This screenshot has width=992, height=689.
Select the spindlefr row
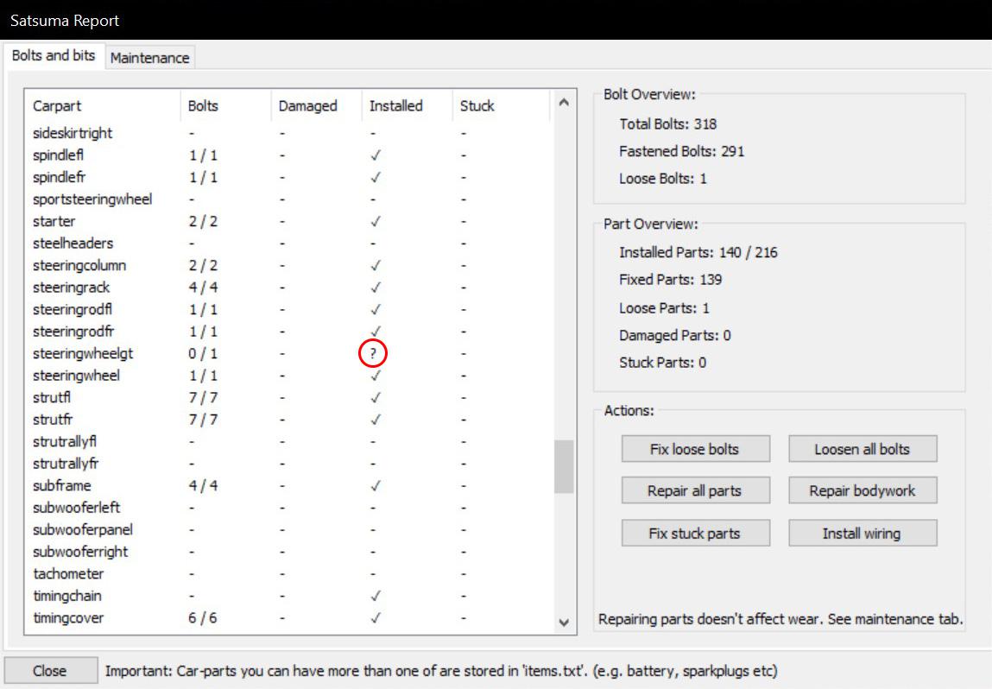click(288, 177)
